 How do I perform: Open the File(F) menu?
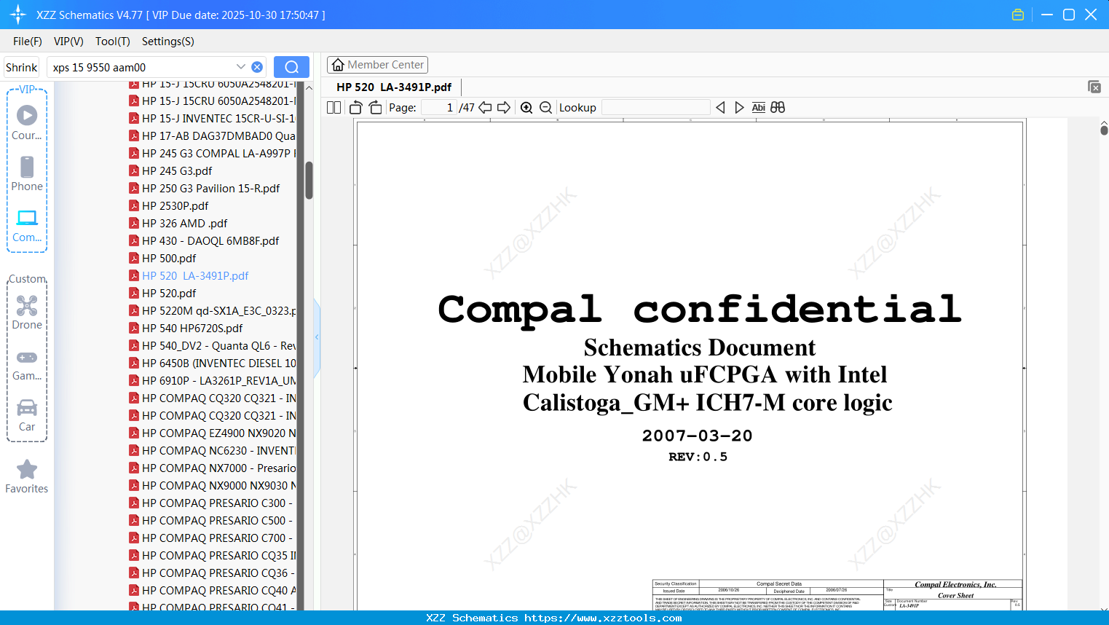pyautogui.click(x=28, y=42)
